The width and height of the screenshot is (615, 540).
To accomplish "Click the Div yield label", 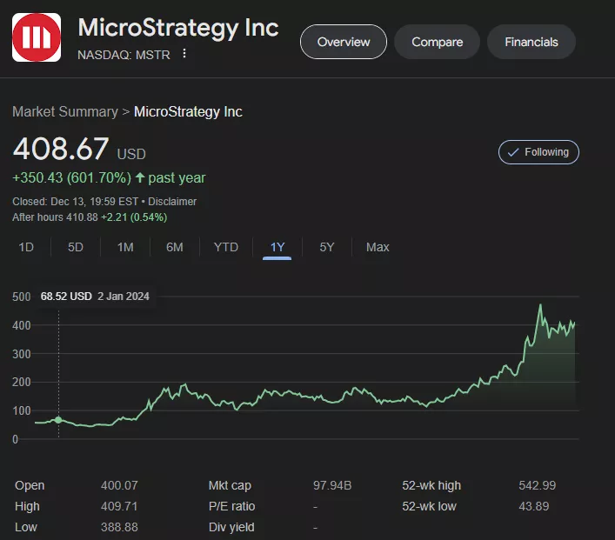I will 231,527.
